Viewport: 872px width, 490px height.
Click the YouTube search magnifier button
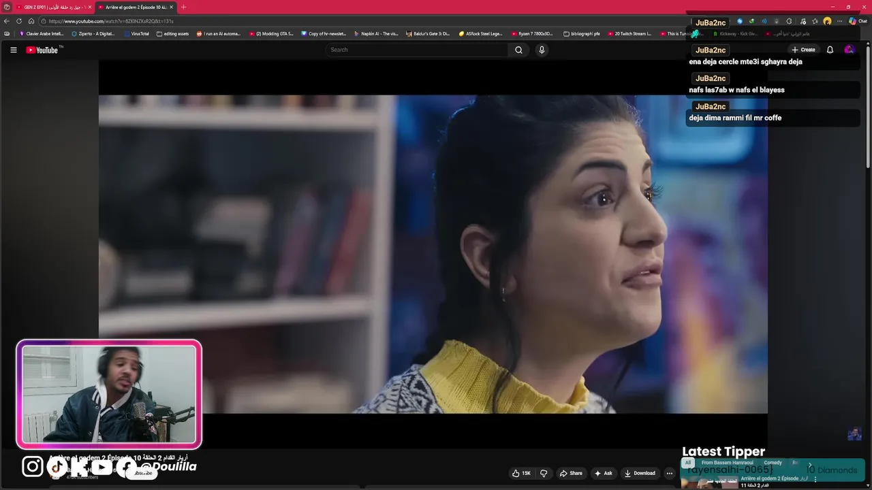pyautogui.click(x=518, y=50)
